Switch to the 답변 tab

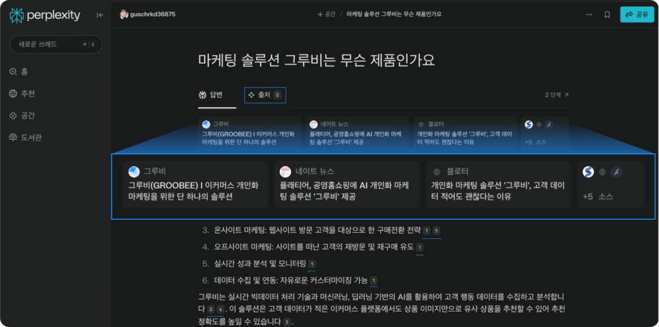click(210, 95)
